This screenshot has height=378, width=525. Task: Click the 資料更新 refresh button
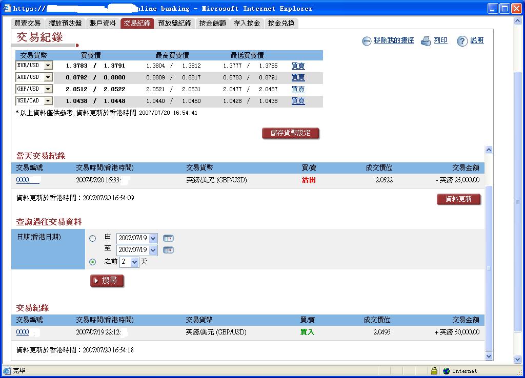pos(458,199)
